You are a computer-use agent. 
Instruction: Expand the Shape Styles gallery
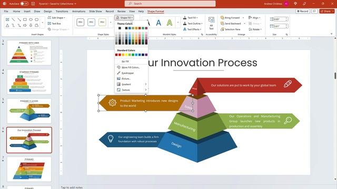(111, 22)
